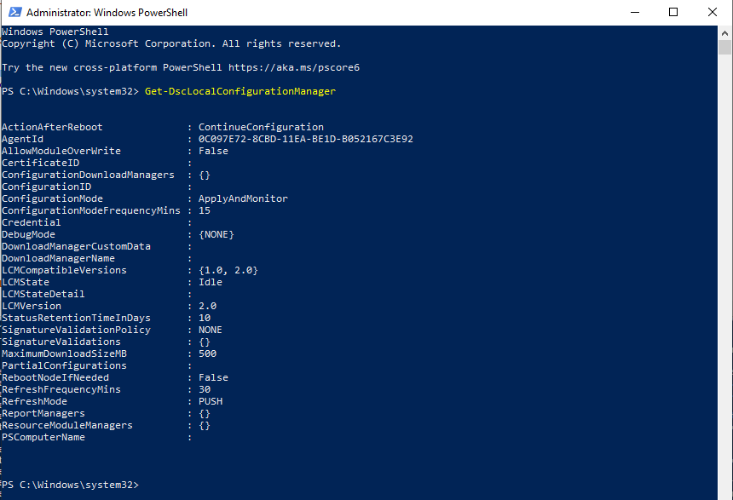Maximize the PowerShell window
Viewport: 733px width, 500px height.
(x=673, y=13)
